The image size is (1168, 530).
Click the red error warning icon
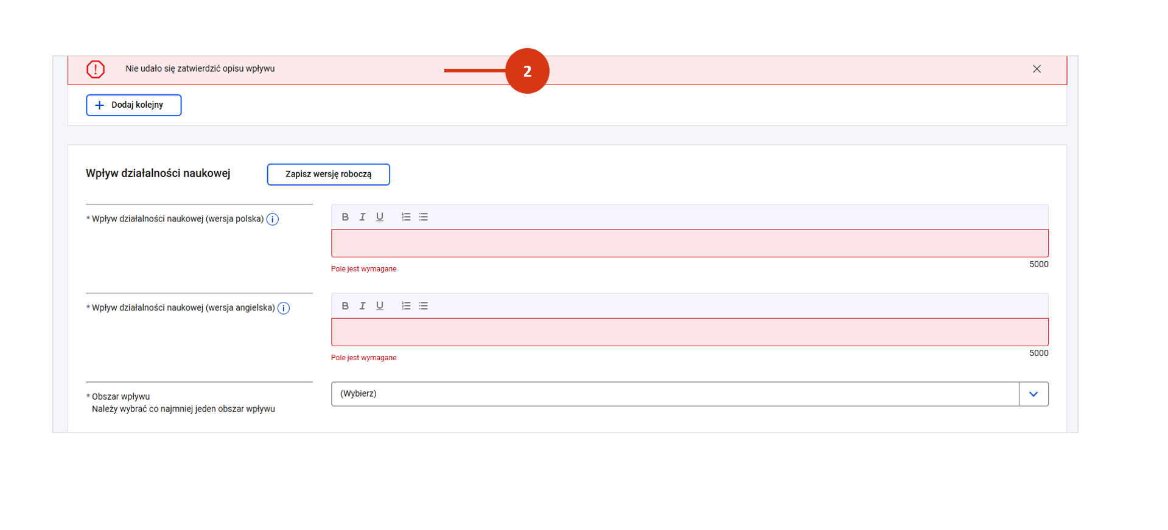[x=96, y=69]
